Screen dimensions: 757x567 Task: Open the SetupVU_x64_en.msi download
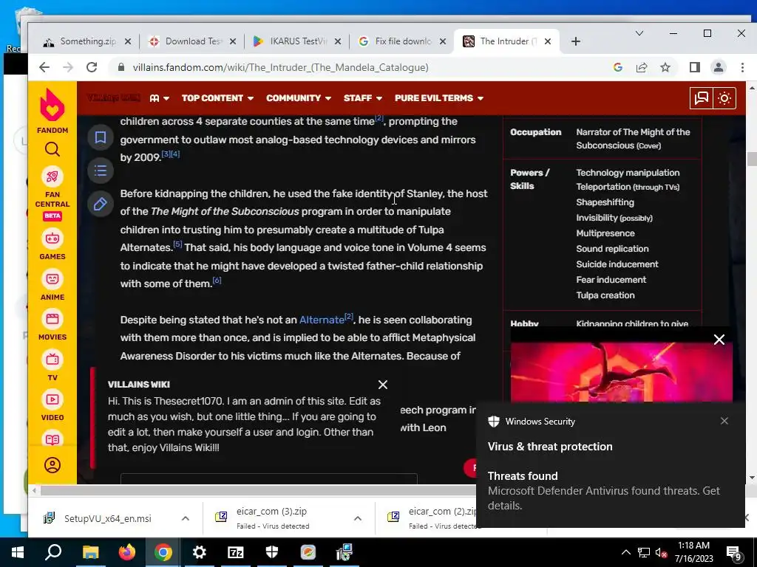[108, 518]
